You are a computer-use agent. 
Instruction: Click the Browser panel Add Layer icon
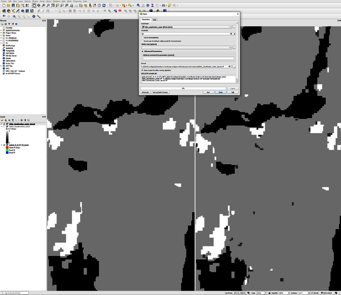click(x=2, y=24)
